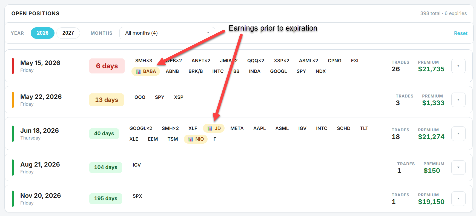476x216 pixels.
Task: Click the XSP×2 ticker
Action: [x=282, y=61]
